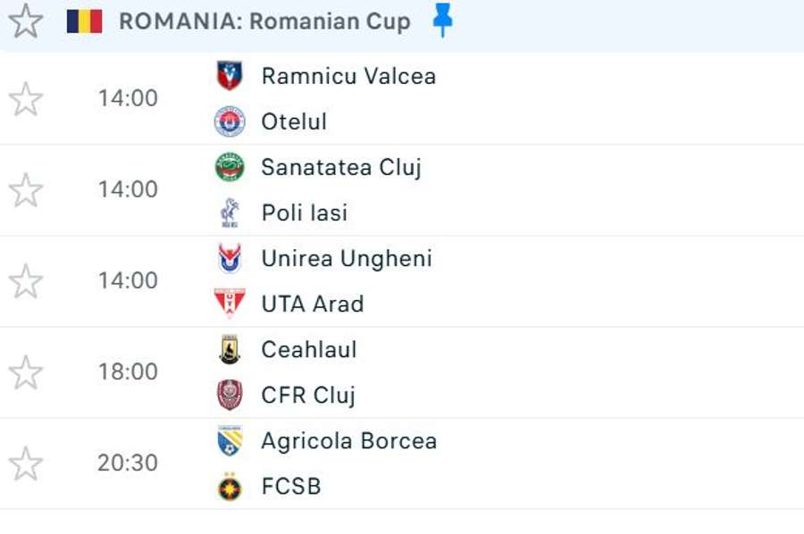Star the Agricola Borcea vs FCSB match
Screen dimensions: 804x534
click(x=25, y=463)
